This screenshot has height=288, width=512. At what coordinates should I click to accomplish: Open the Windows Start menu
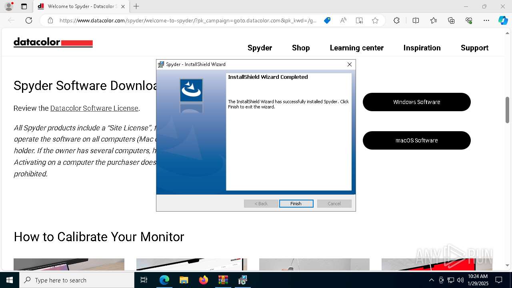point(10,280)
